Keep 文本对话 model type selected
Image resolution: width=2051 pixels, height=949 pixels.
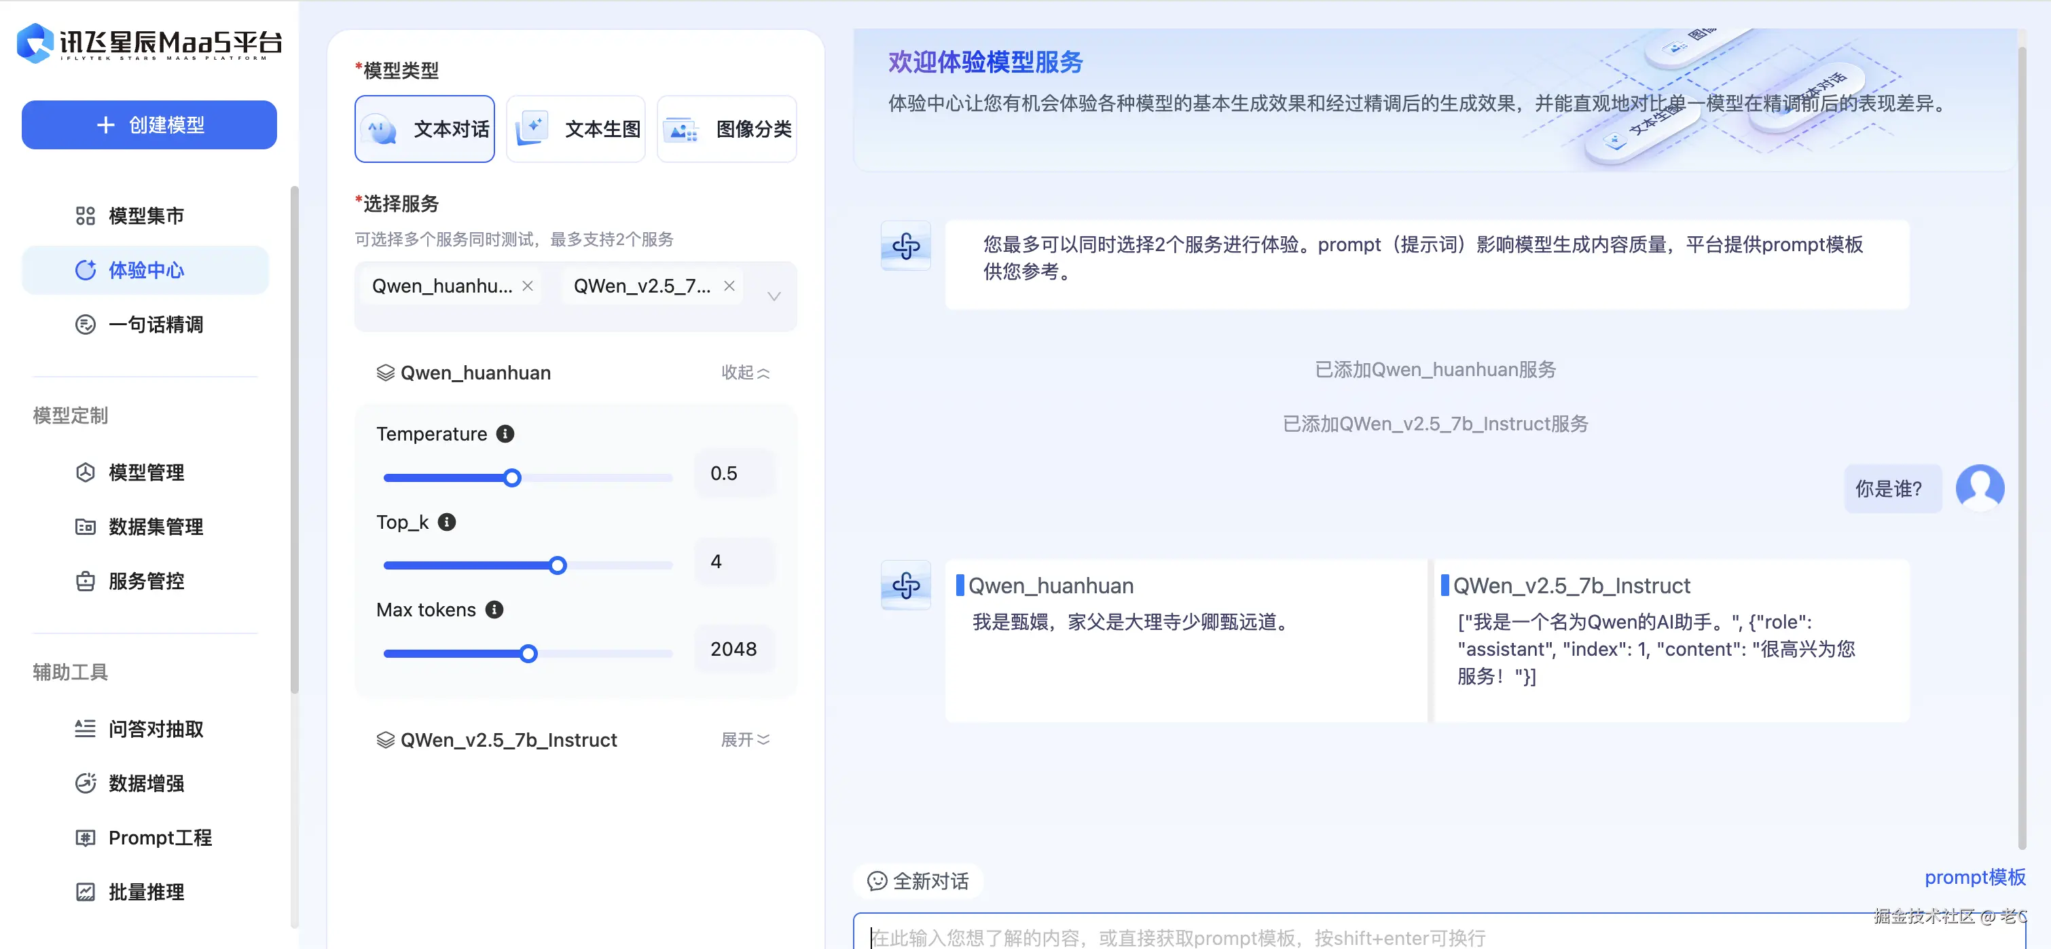click(424, 128)
